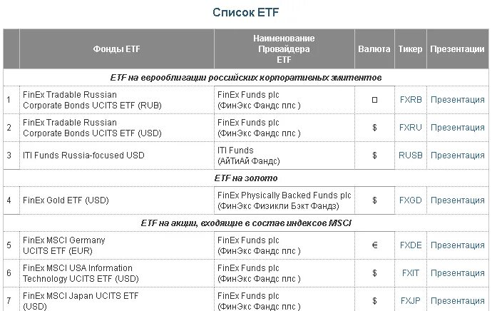
Task: Open Презентация link for FXIT fund
Action: click(457, 273)
